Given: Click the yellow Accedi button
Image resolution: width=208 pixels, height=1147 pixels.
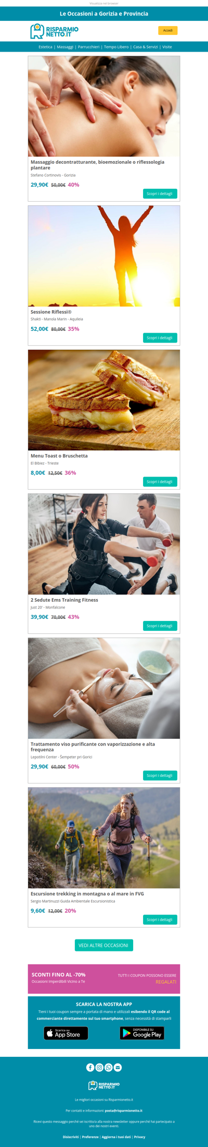Looking at the screenshot, I should pyautogui.click(x=168, y=31).
